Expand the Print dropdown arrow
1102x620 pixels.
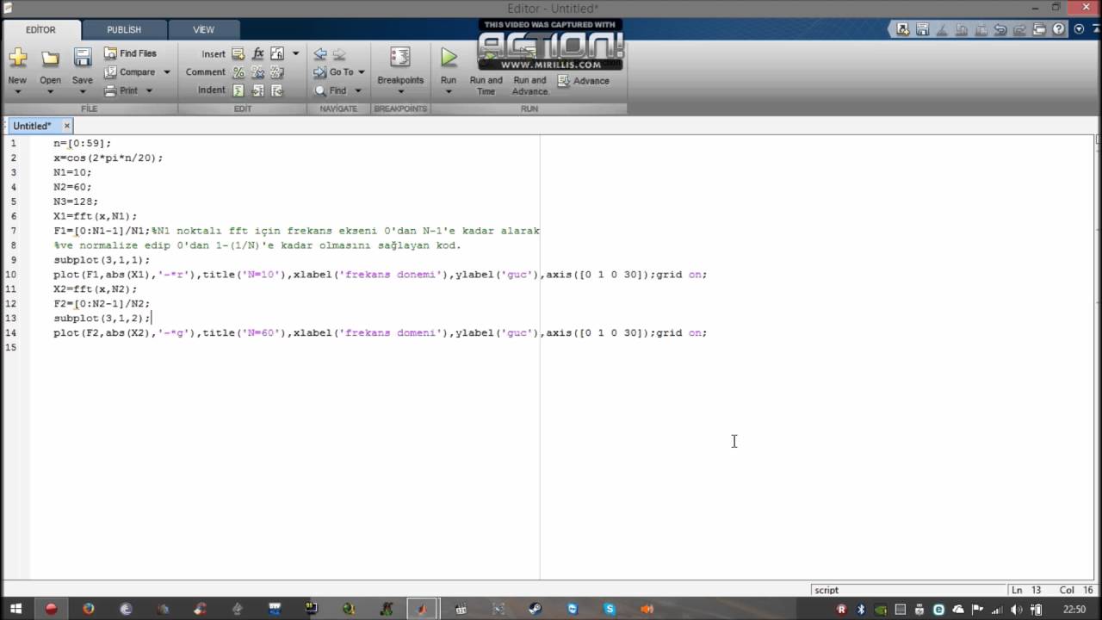[148, 90]
